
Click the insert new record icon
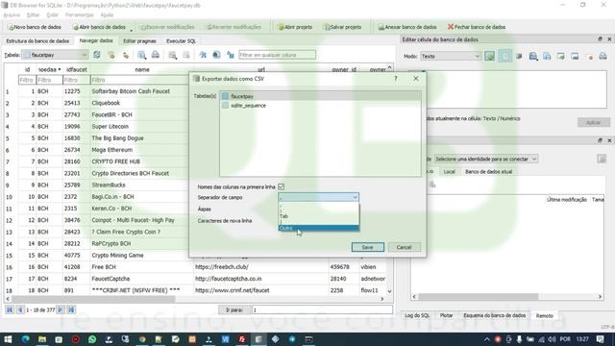point(173,55)
